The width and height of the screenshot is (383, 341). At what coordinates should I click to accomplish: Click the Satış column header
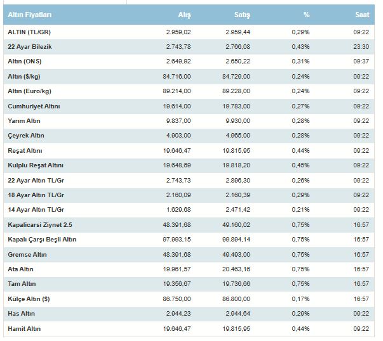point(242,15)
